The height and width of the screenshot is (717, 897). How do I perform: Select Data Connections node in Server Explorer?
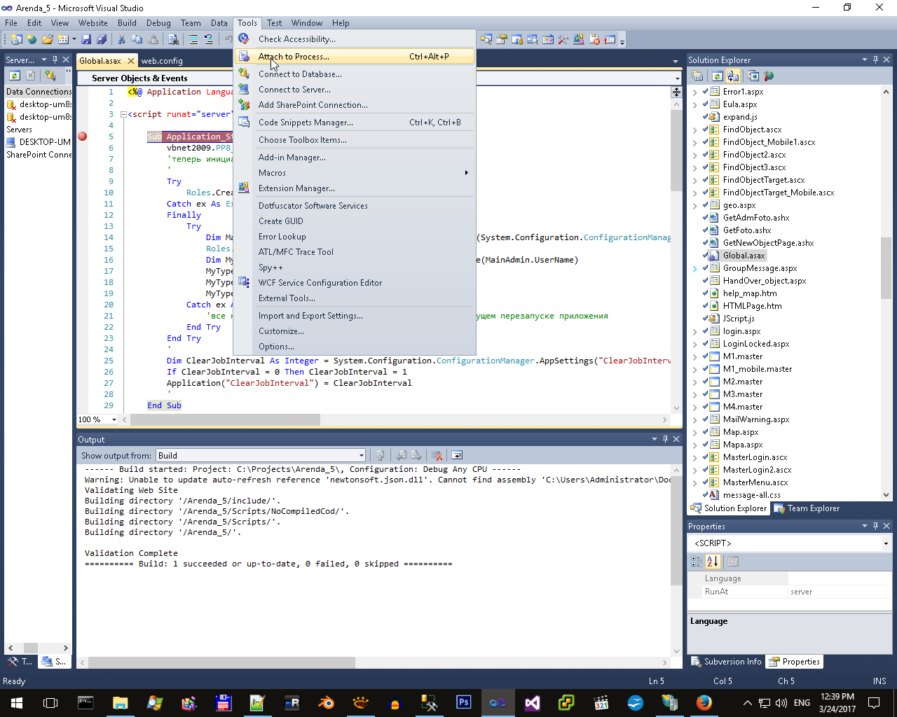click(39, 92)
